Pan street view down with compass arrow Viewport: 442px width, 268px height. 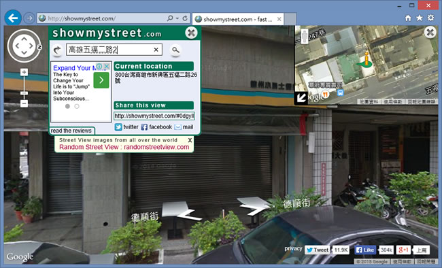(24, 53)
